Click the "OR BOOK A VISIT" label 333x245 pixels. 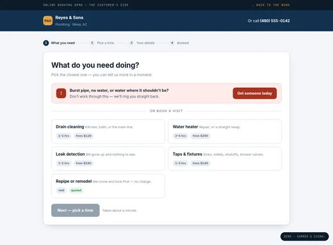tap(166, 111)
